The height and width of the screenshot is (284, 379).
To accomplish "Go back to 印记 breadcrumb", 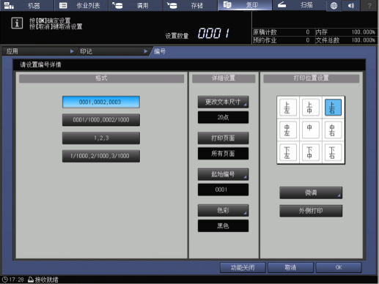I will point(113,51).
